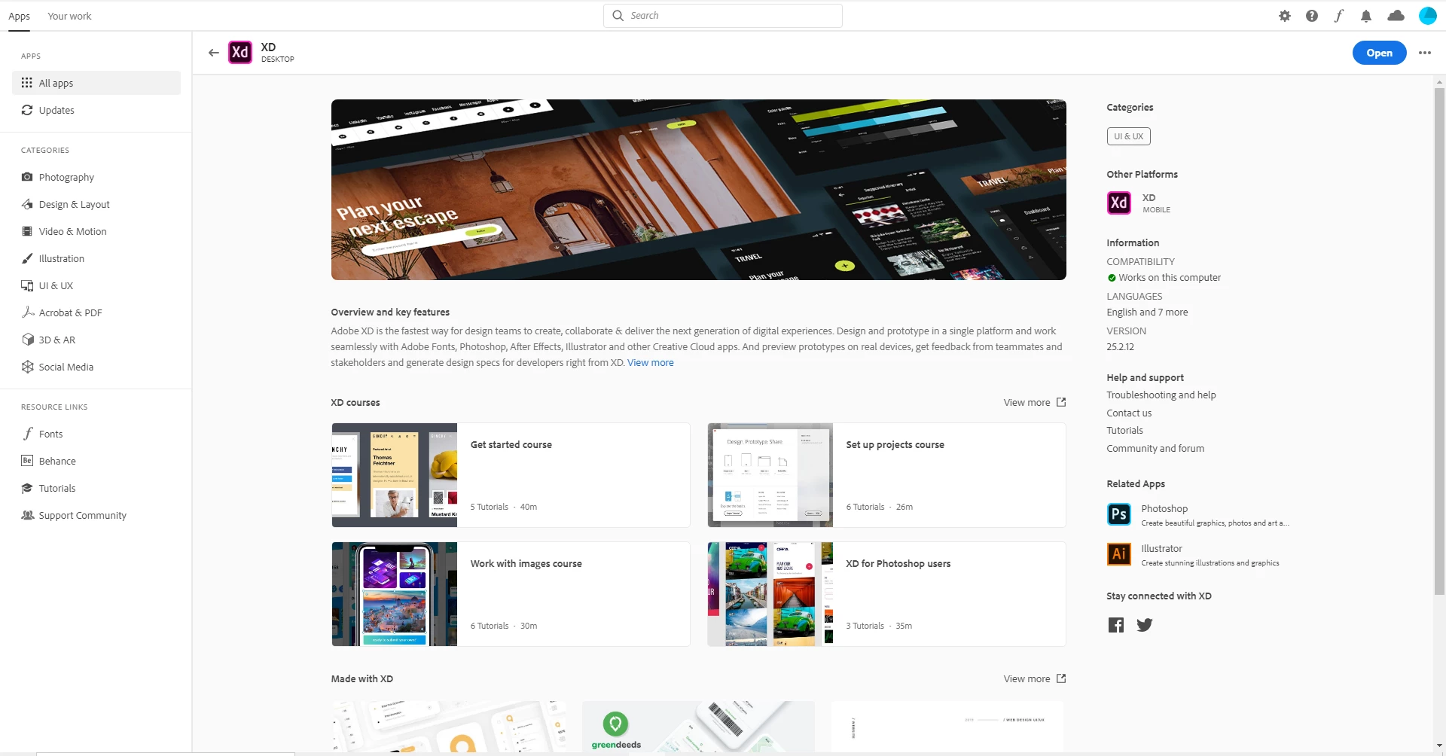Image resolution: width=1446 pixels, height=756 pixels.
Task: Open the Support Community link
Action: (x=96, y=515)
